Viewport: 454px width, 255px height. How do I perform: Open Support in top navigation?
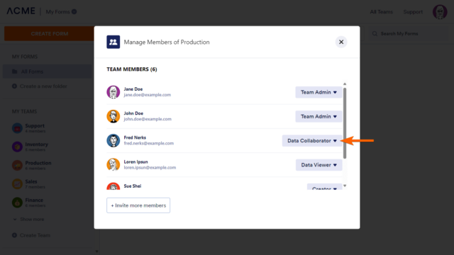click(x=413, y=12)
